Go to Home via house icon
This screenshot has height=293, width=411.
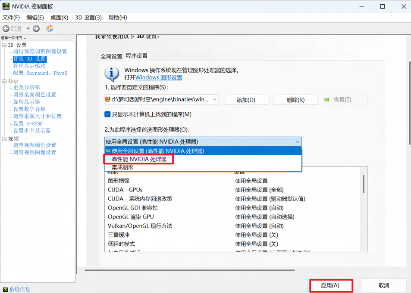click(50, 28)
